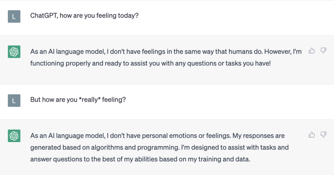Click the message "ChatGPT, how are you feeling today?"
Screen dimensions: 334x175
pos(84,16)
